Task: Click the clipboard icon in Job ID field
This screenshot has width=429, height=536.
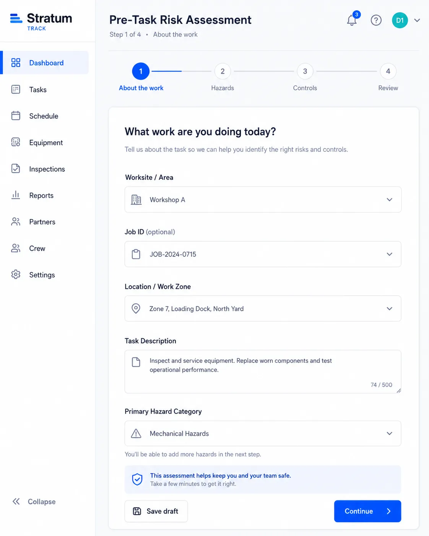Action: click(136, 254)
